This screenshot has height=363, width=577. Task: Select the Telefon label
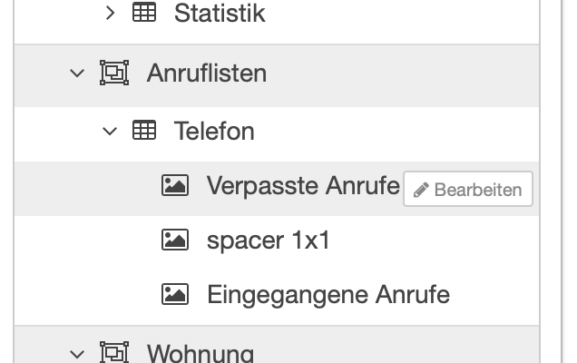point(214,132)
